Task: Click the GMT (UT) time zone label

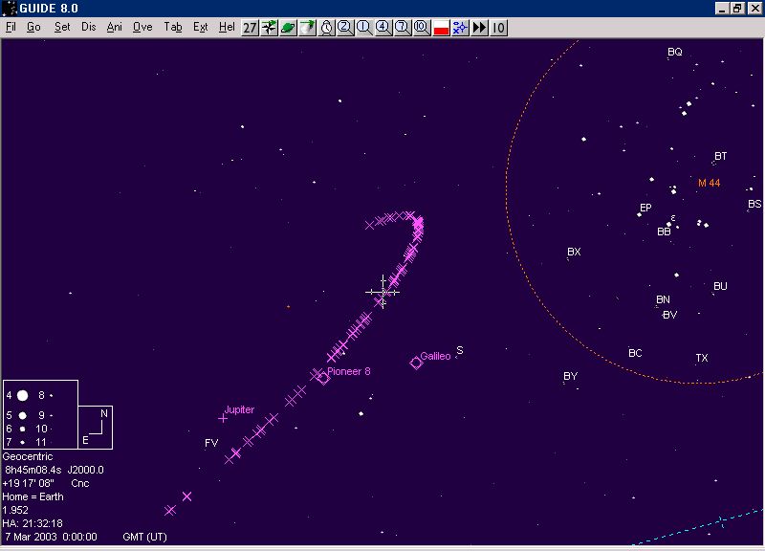Action: (x=145, y=537)
